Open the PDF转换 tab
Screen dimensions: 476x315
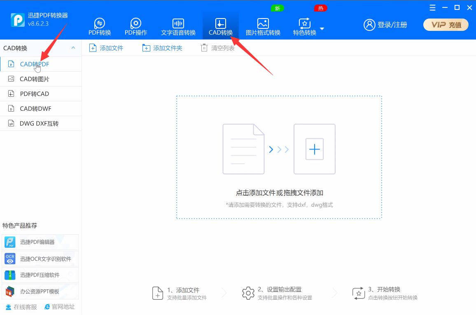(100, 27)
